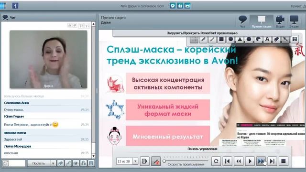Screen dimensions: 306x172
Task: Clear chat with the eraser icon
Action: (61, 163)
